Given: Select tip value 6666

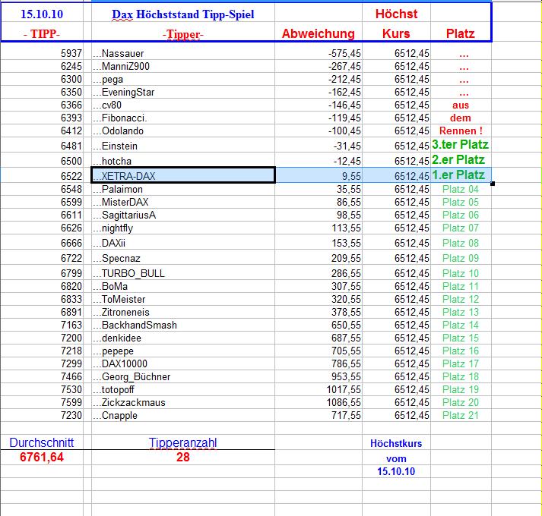Looking at the screenshot, I should pos(42,243).
